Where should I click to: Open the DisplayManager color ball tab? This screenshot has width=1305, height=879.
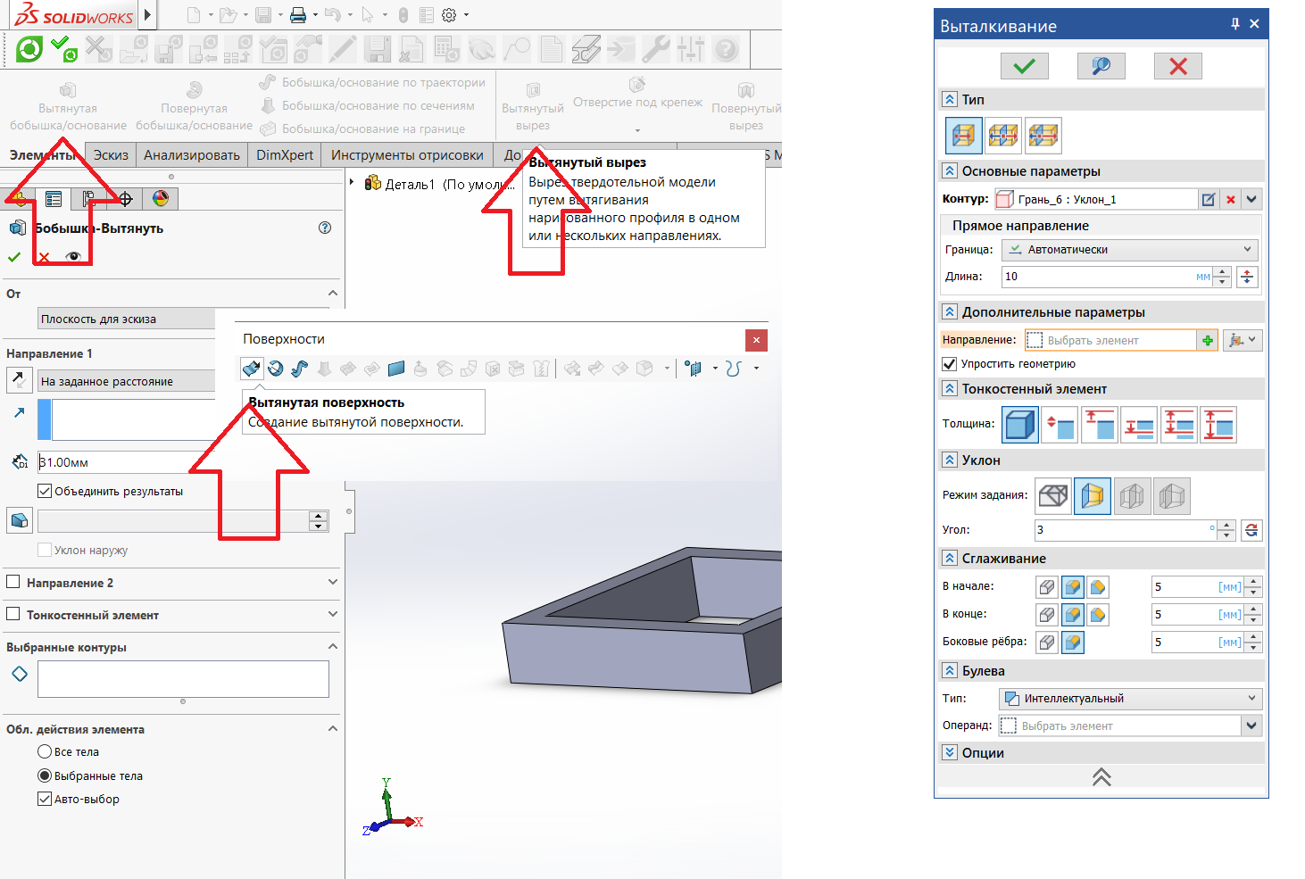click(x=161, y=198)
